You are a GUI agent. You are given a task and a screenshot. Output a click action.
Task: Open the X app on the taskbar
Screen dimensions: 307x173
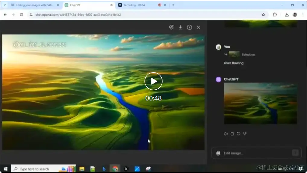126,169
